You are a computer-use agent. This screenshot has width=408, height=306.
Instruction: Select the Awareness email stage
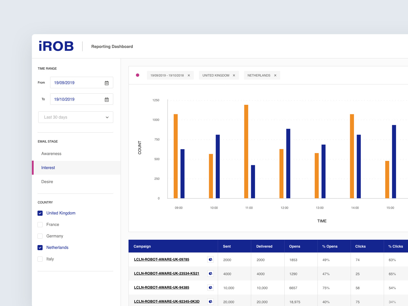click(x=51, y=154)
